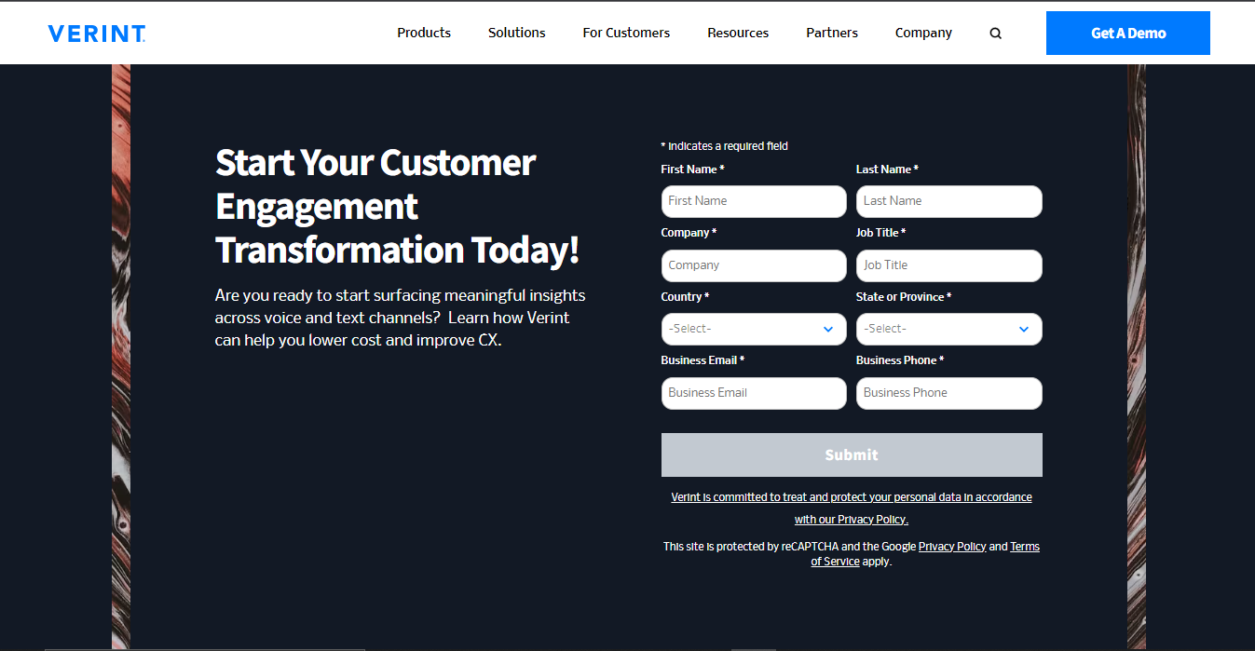1255x651 pixels.
Task: Open the Solutions menu
Action: click(517, 33)
